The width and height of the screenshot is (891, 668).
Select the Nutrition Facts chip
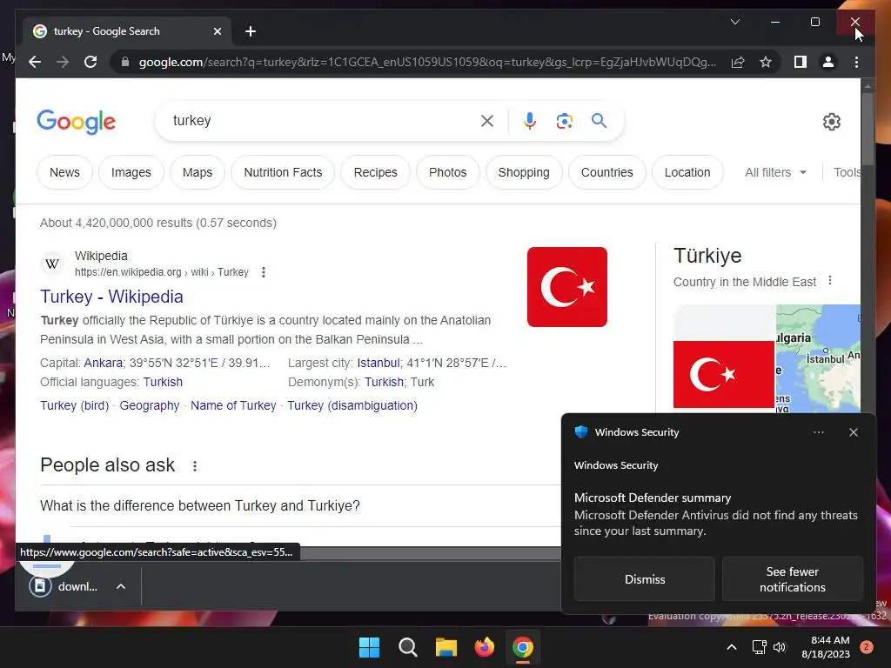tap(283, 172)
